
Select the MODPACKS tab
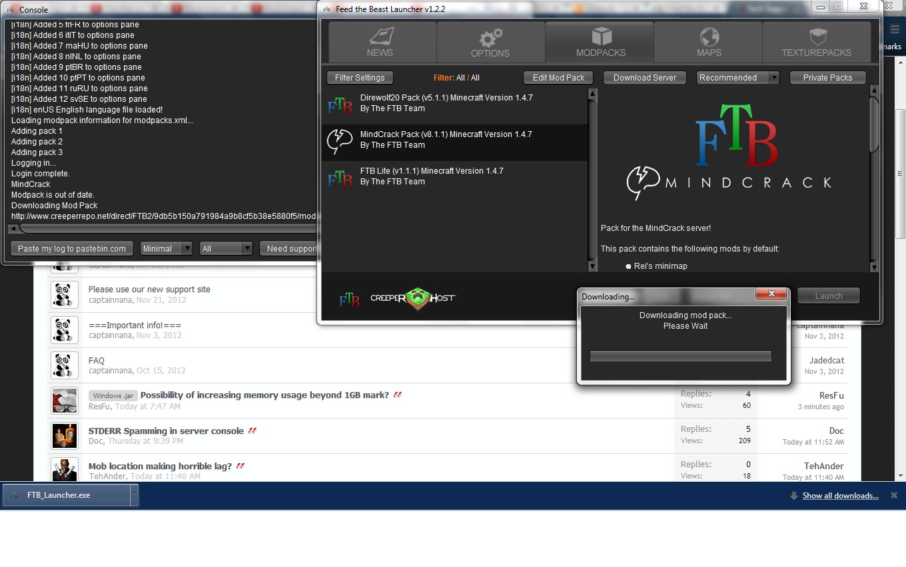click(600, 42)
